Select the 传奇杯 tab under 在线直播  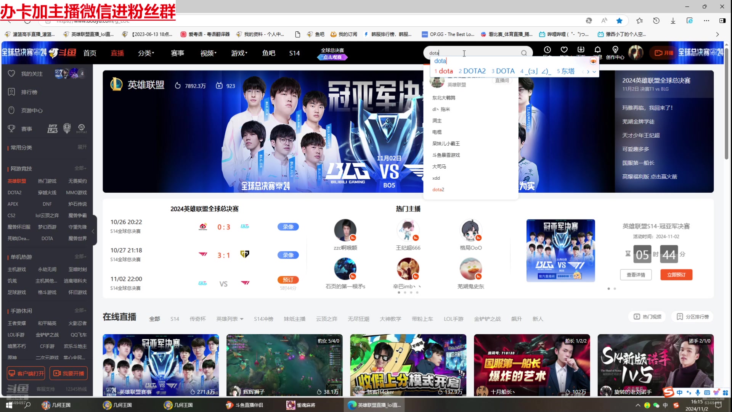197,319
